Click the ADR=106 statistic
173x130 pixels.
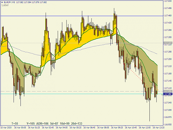coord(42,123)
